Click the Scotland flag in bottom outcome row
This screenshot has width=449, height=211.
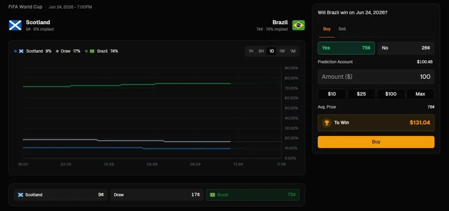[20, 195]
